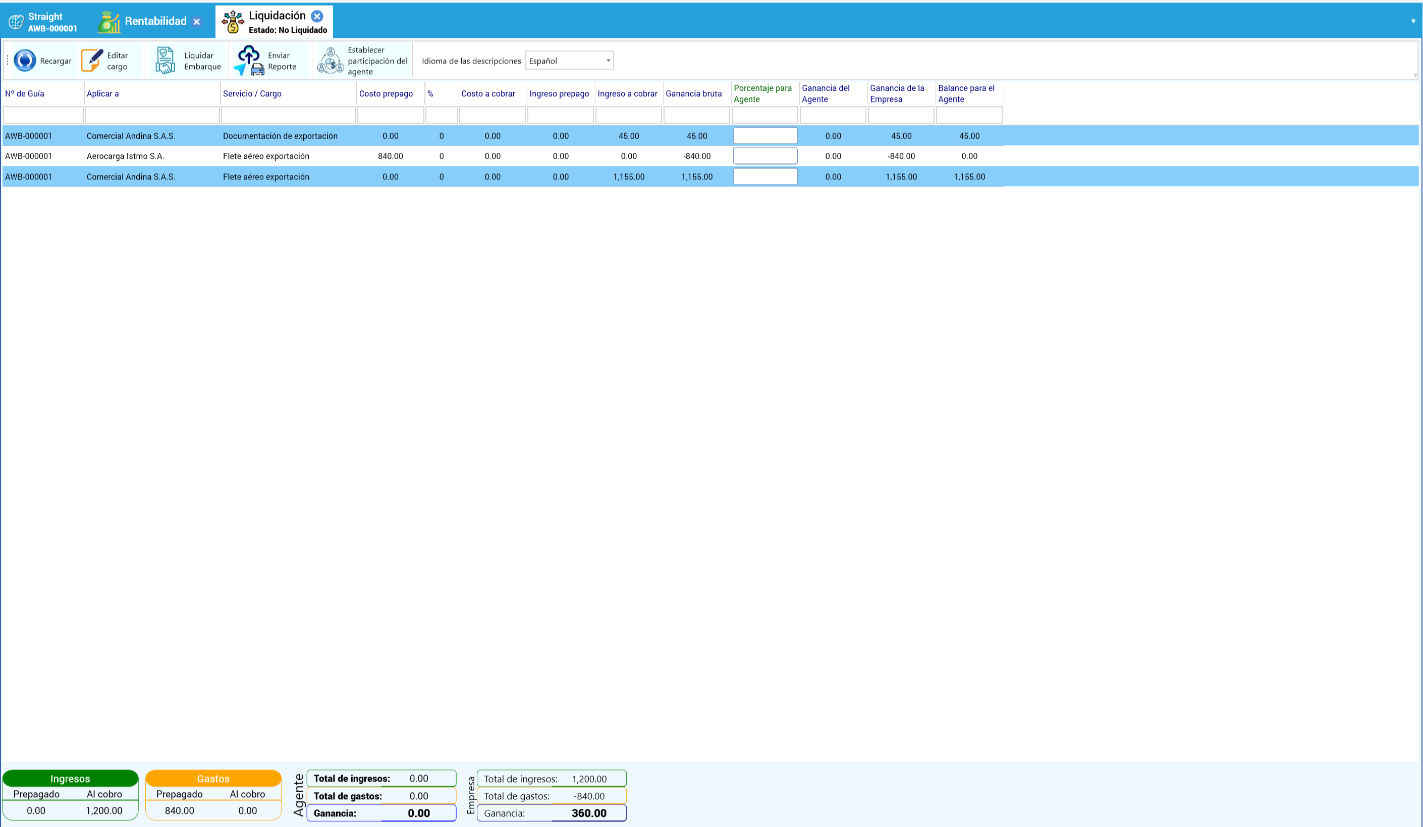Edit agent percentage for Documentación de exportación row

(765, 136)
